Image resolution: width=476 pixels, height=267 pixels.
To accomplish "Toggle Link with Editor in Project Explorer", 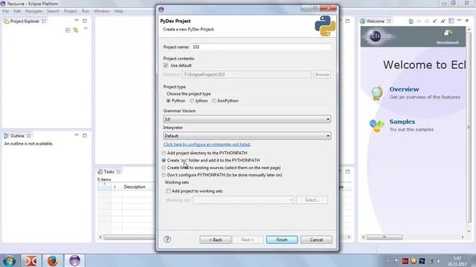I will pos(76,30).
